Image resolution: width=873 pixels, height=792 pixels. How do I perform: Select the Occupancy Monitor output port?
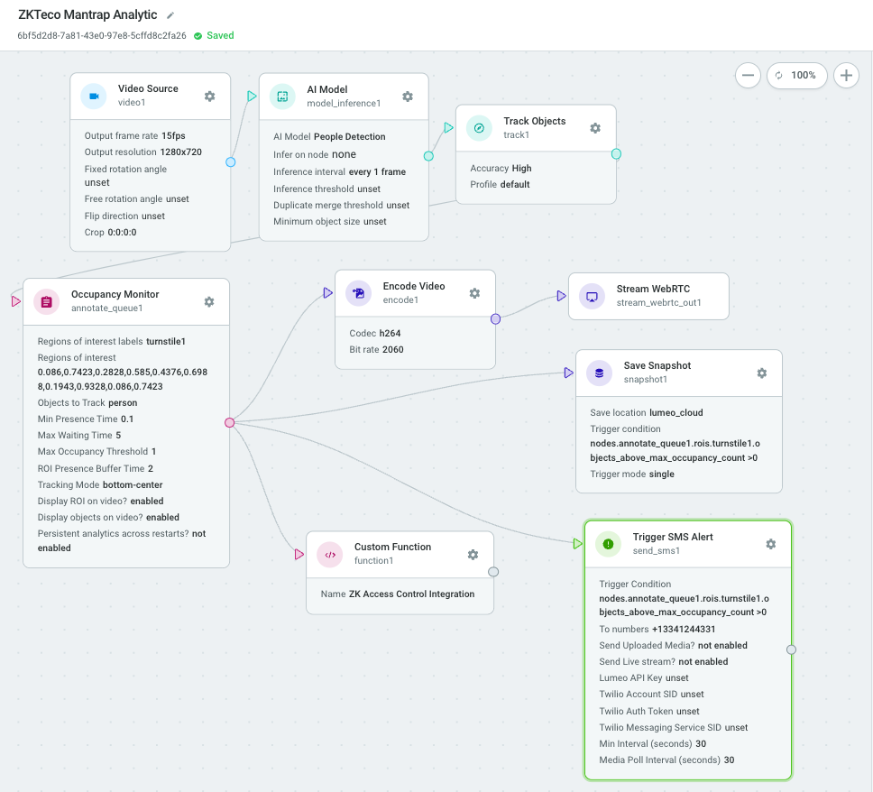tap(229, 423)
